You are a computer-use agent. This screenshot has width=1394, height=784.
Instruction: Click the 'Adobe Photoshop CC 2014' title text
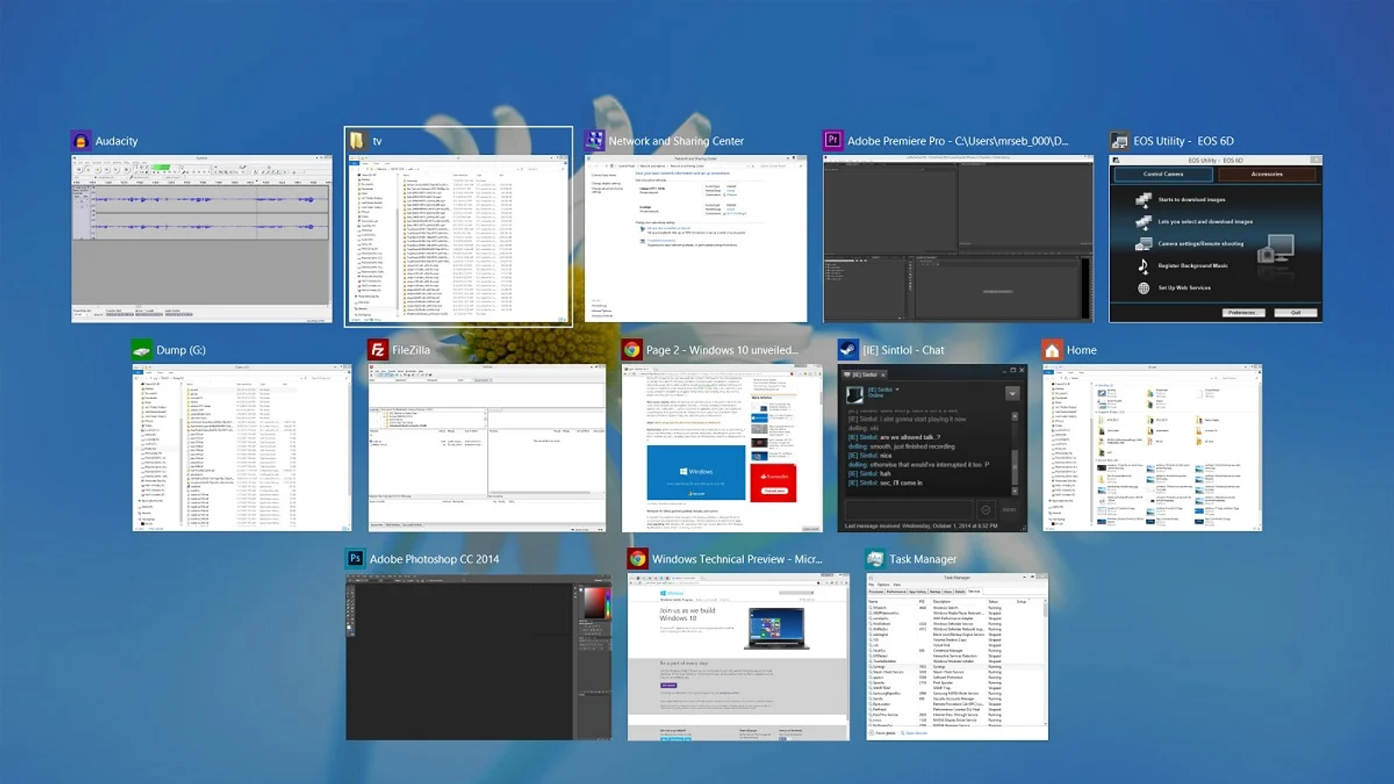[x=434, y=559]
